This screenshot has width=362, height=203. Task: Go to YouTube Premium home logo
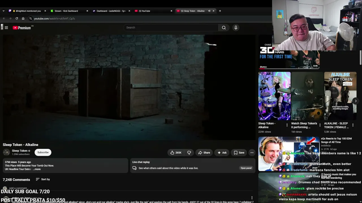[22, 28]
